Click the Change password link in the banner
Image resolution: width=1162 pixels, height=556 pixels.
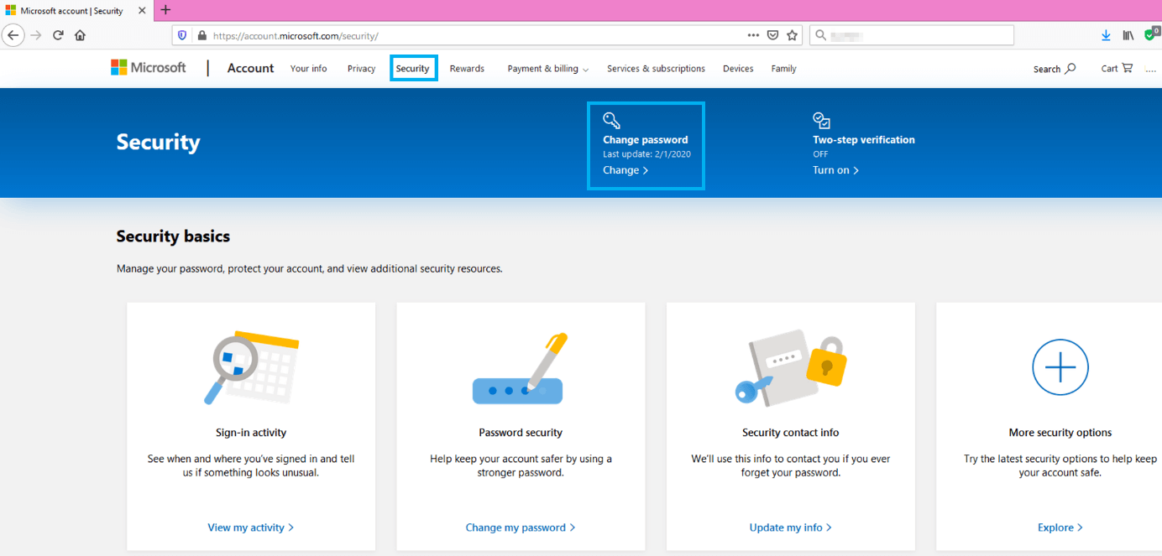(x=625, y=170)
